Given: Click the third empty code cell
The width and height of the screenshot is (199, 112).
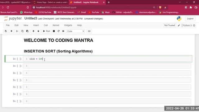Looking at the screenshot, I should point(107,73).
